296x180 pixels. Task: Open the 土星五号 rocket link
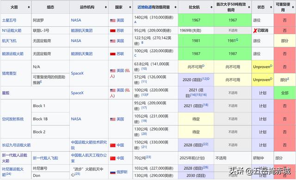(x=9, y=20)
